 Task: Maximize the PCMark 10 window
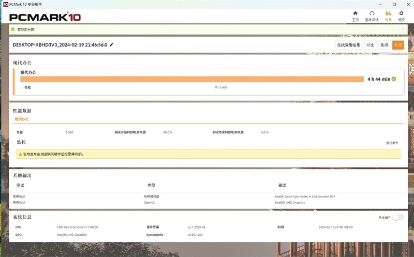(394, 4)
